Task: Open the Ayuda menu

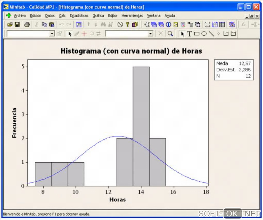Action: tap(170, 15)
